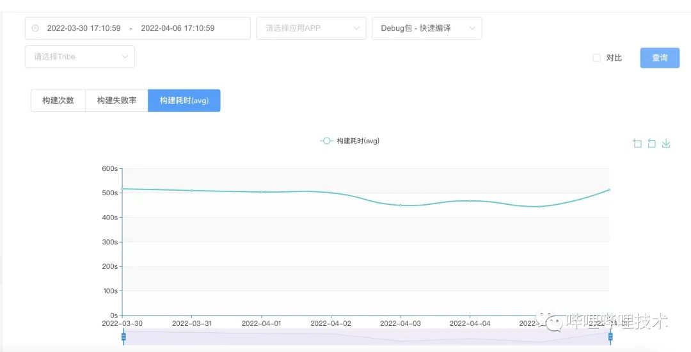Open the 请选择应用APP dropdown
691x352 pixels.
(311, 28)
